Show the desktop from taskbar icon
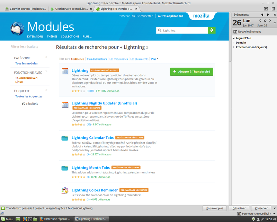277x222 pixels. click(18, 219)
